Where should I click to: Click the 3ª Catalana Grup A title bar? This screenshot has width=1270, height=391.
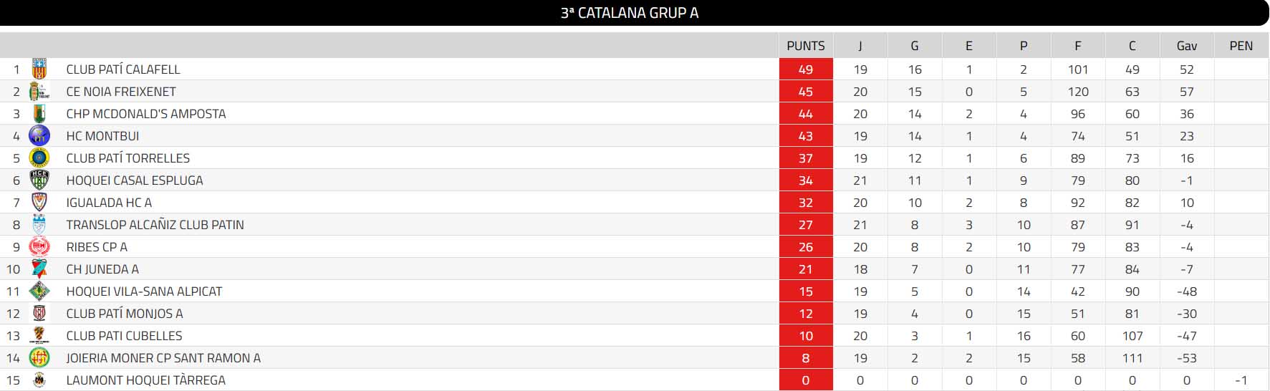click(630, 13)
